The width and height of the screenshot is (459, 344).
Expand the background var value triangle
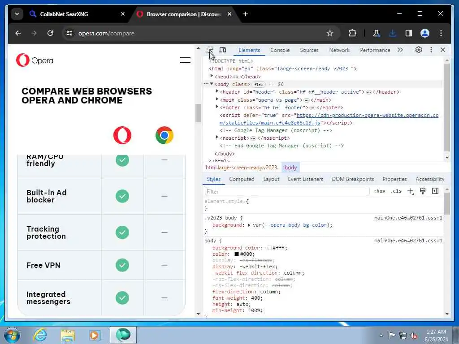249,225
